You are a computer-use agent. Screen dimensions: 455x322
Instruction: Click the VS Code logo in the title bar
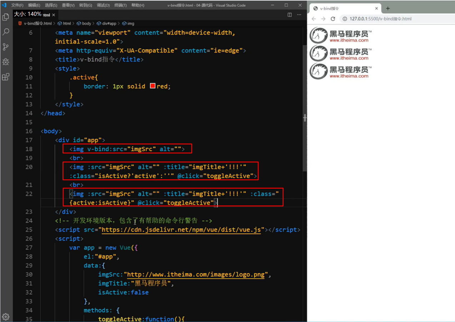[4, 5]
